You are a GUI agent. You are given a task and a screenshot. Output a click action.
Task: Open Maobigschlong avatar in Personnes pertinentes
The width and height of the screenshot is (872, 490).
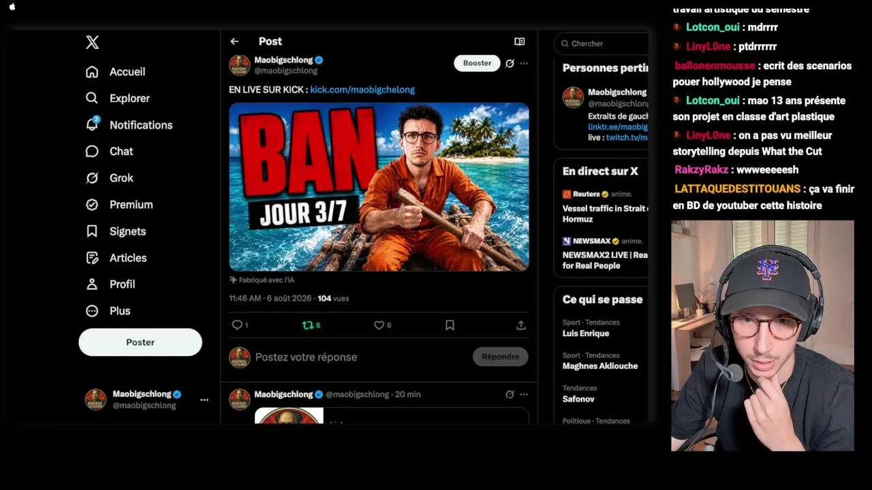[573, 97]
